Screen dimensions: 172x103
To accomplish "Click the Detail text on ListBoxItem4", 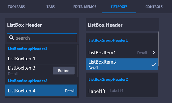I will [x=70, y=91].
